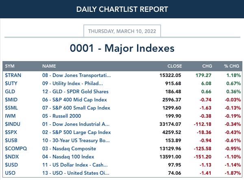Click the $NDX symbol link
The image size is (244, 180).
tap(12, 157)
